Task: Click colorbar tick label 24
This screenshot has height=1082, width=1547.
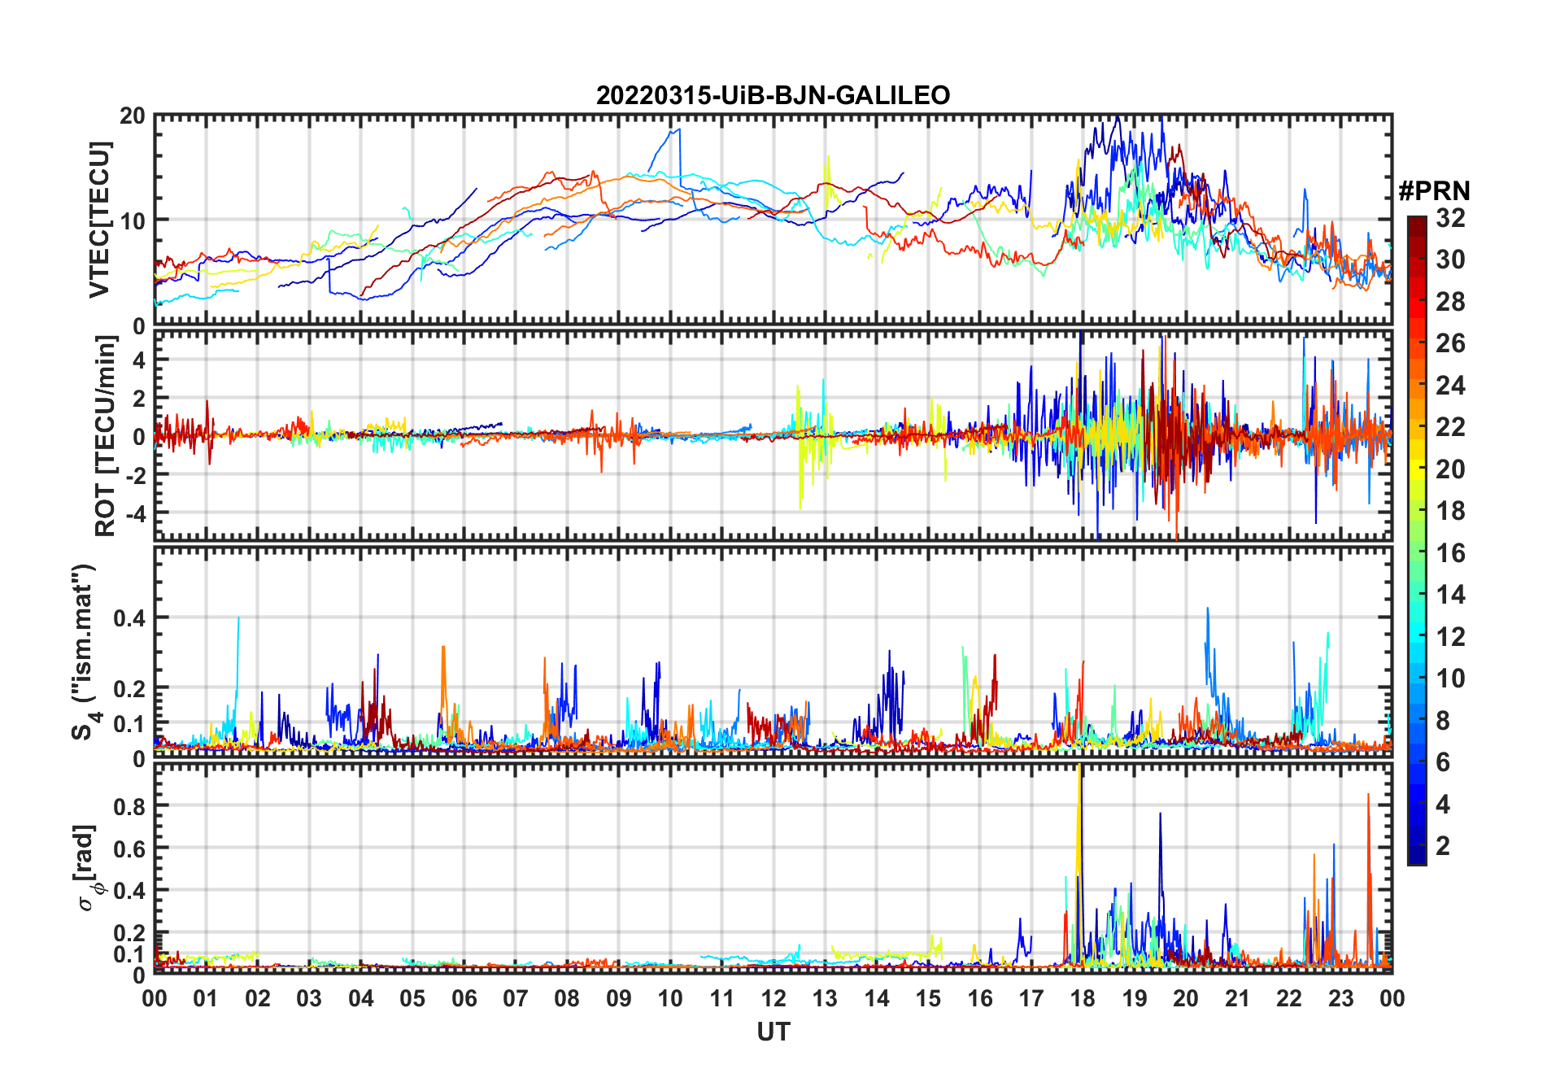Action: 1450,386
